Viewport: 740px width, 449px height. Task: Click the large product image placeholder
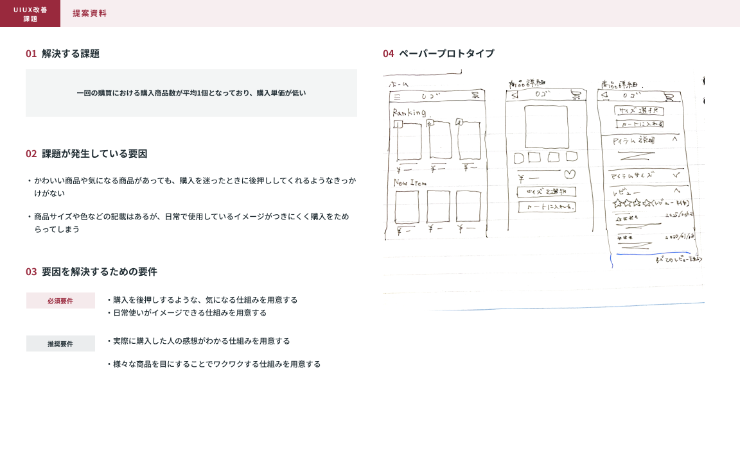click(546, 127)
